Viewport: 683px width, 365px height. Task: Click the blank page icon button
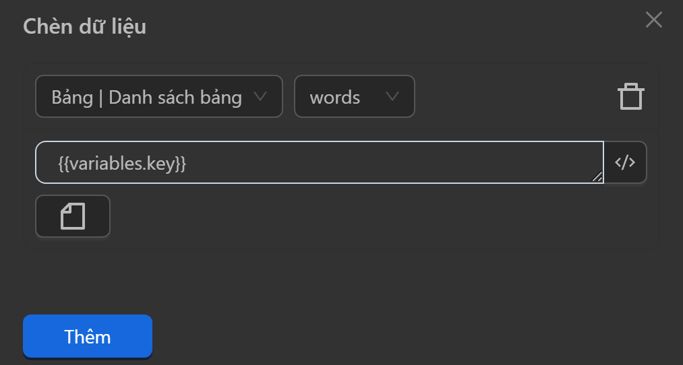73,216
